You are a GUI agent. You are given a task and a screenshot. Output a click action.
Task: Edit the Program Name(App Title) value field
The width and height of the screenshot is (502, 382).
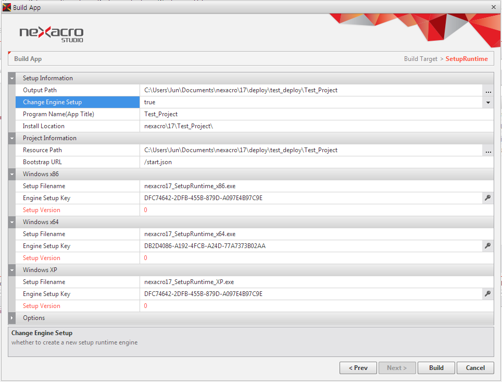coord(312,114)
